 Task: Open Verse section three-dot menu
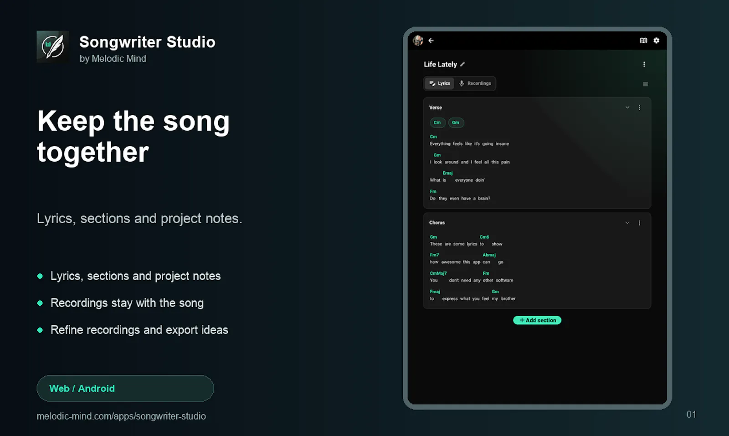640,108
